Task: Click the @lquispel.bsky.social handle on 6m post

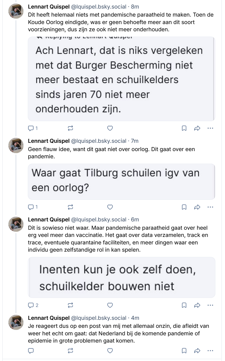Action: point(98,220)
